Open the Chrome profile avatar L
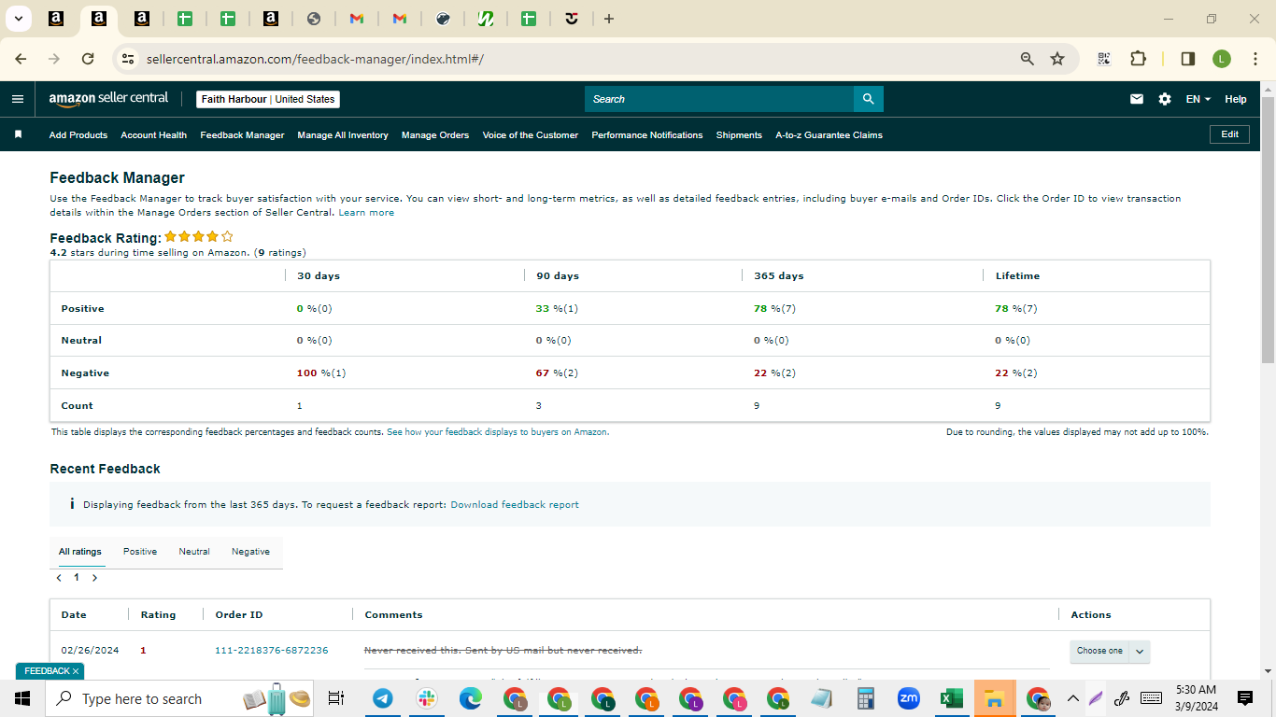Viewport: 1276px width, 717px height. [1222, 59]
